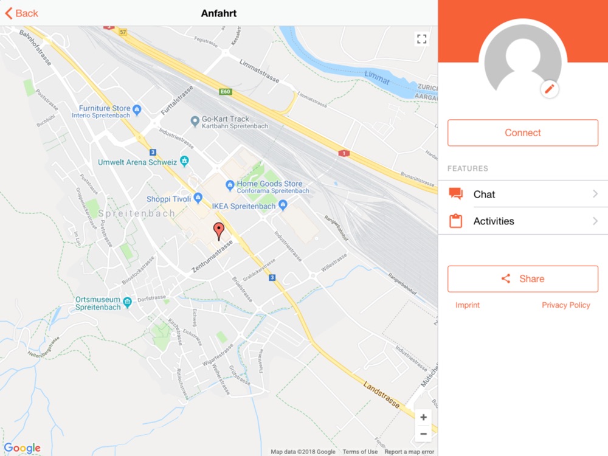This screenshot has width=608, height=456.
Task: Select the red location pin on the map
Action: 219,232
